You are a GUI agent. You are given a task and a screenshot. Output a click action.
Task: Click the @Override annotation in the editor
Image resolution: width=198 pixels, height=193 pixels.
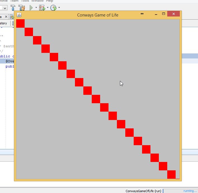[10, 61]
